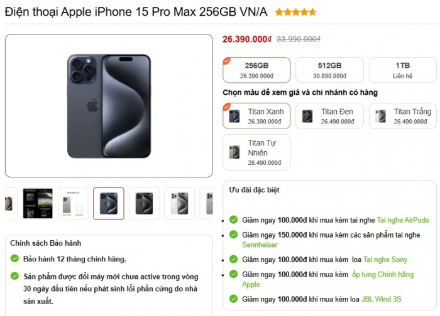The width and height of the screenshot is (440, 316).
Task: Select Titan Trắng color variant
Action: 403,116
